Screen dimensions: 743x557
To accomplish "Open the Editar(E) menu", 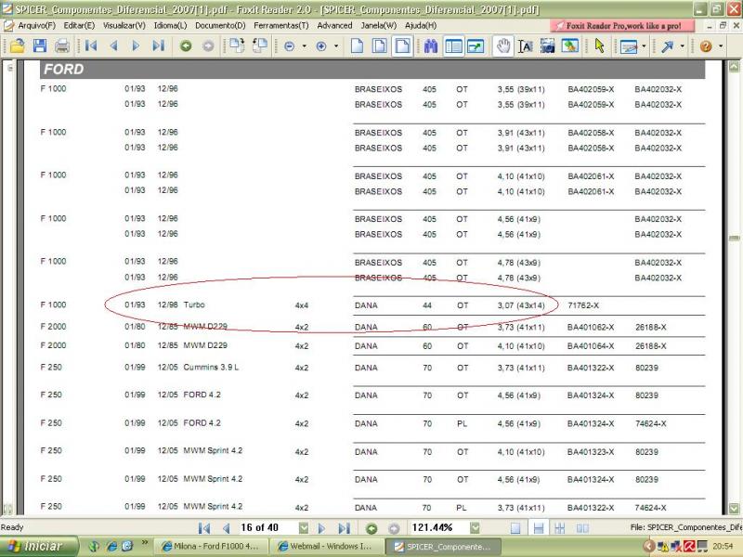I will [79, 26].
